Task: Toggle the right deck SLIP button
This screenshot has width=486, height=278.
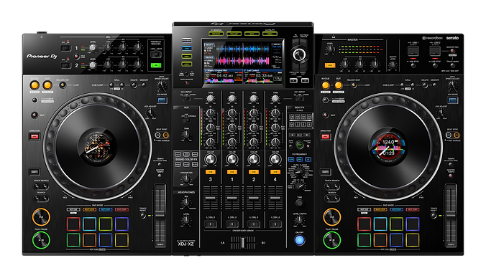Action: [325, 115]
